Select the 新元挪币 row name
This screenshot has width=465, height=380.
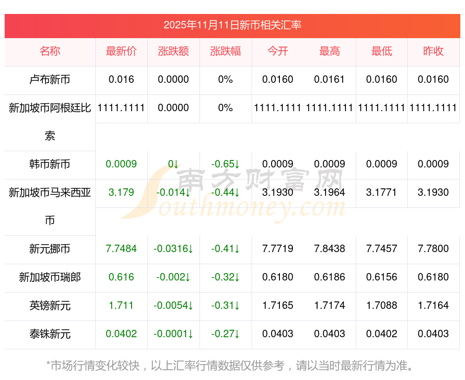pos(50,249)
